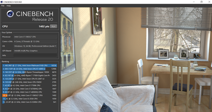Select the Xeon Platinum 8168 ranking entry

tap(30, 65)
